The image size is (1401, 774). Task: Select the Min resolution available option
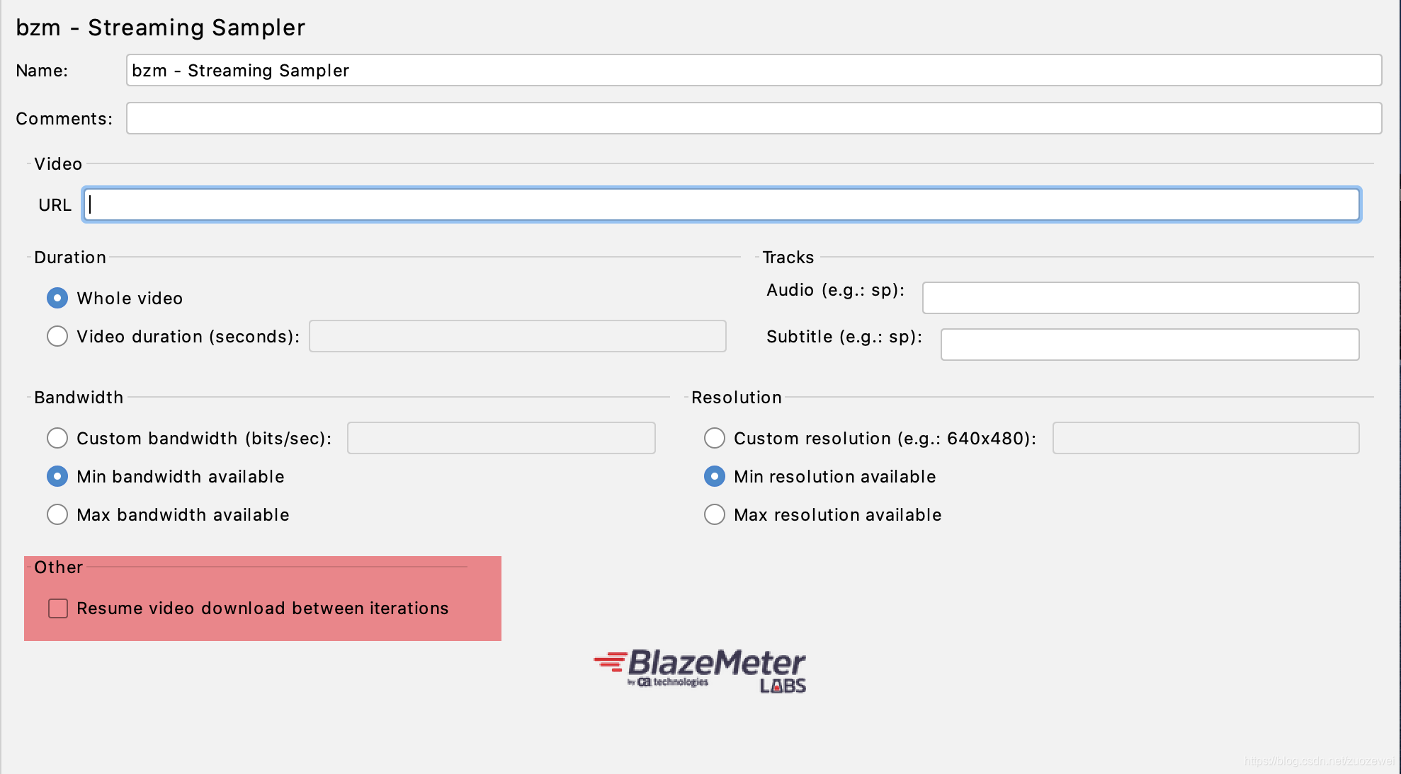click(x=715, y=476)
